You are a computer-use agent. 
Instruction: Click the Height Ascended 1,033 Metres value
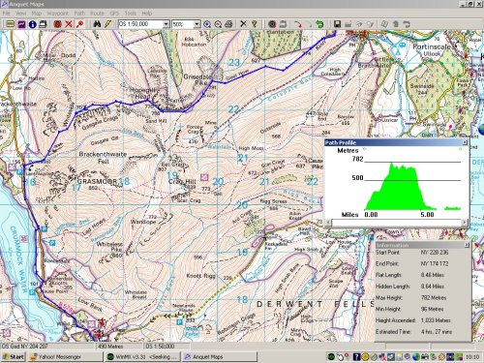(x=436, y=320)
